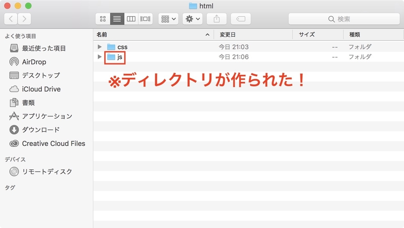Go forward with the right arrow button
Image resolution: width=404 pixels, height=228 pixels.
[x=24, y=19]
